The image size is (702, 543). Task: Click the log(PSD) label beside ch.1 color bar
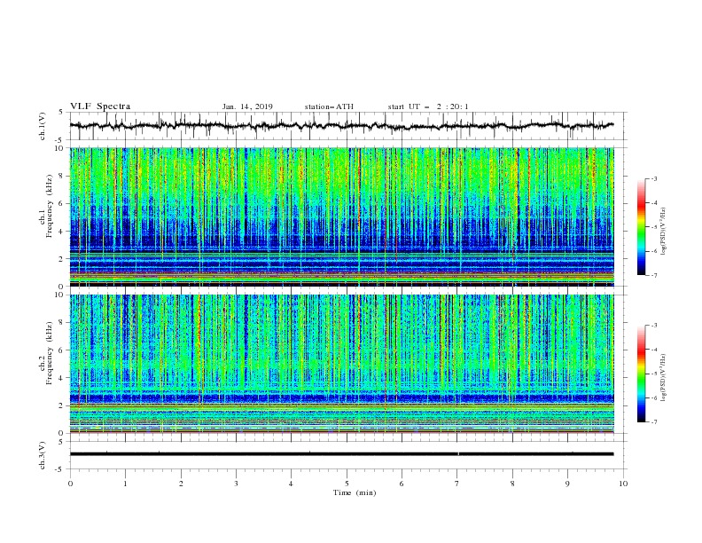[663, 232]
